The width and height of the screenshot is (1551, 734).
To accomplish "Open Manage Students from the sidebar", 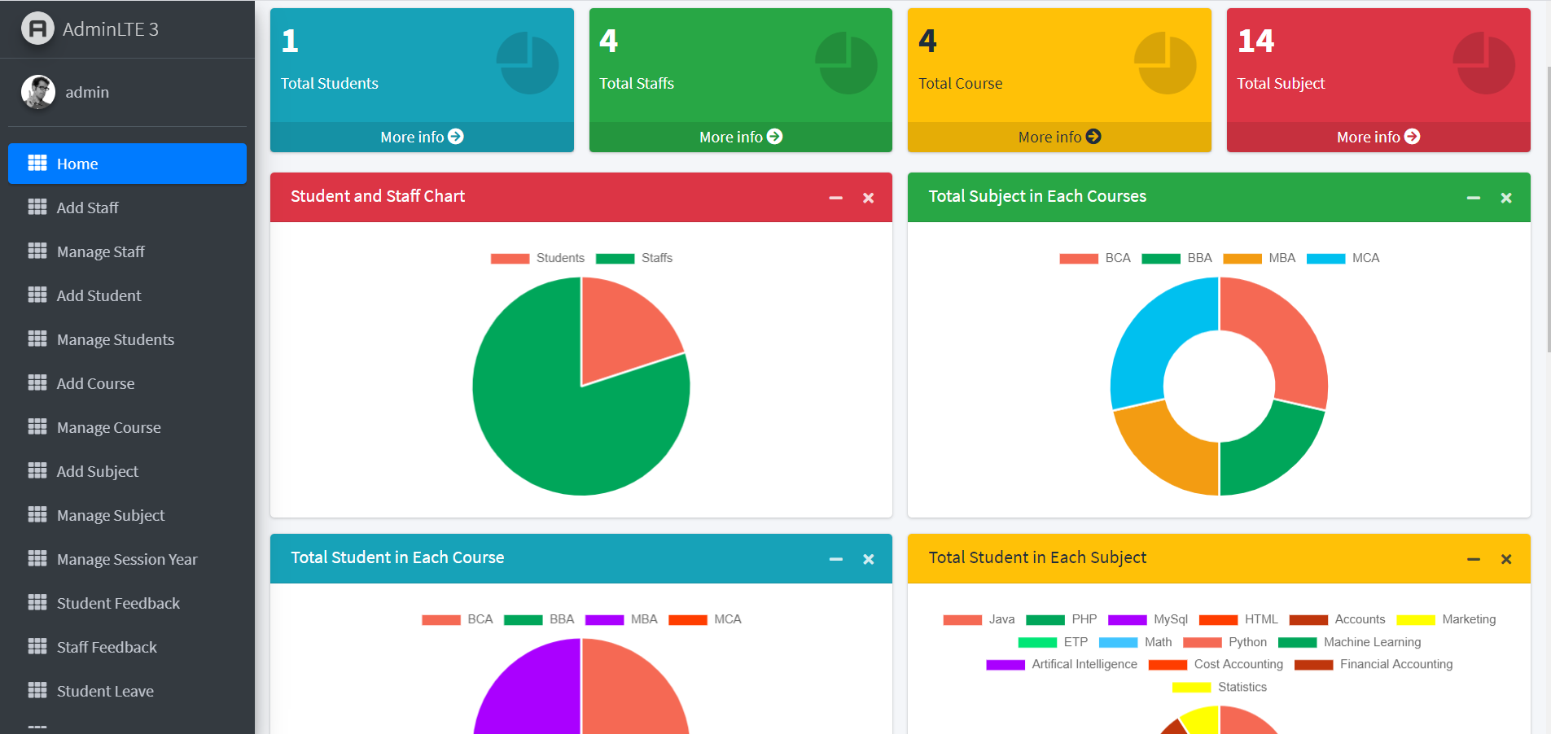I will tap(115, 339).
